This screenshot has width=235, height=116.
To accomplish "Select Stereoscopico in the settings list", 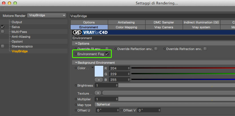I will pyautogui.click(x=22, y=46).
